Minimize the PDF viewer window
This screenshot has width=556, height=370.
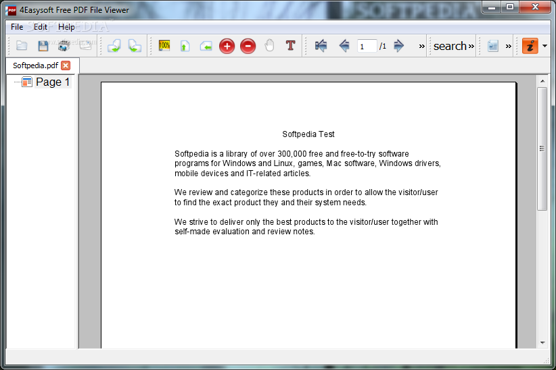tap(492, 7)
